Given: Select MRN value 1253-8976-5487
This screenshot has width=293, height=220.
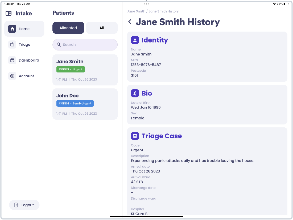Looking at the screenshot, I should (146, 65).
